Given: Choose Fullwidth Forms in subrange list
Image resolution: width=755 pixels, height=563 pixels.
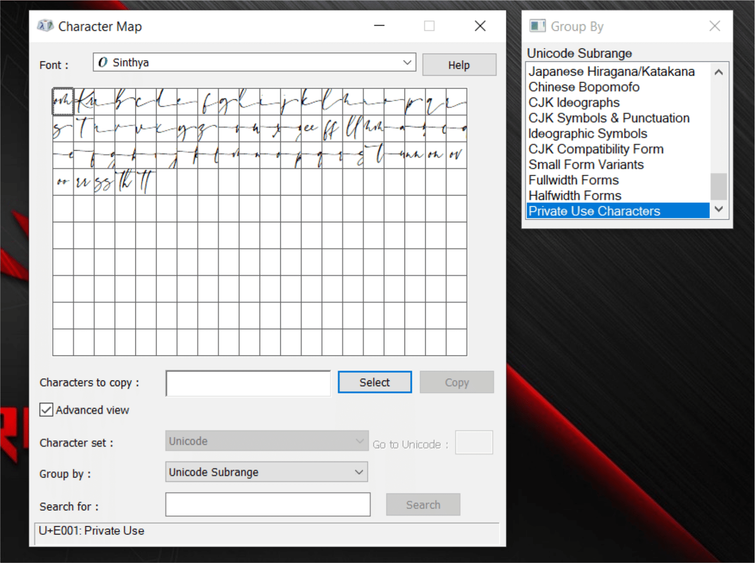Looking at the screenshot, I should pos(574,180).
